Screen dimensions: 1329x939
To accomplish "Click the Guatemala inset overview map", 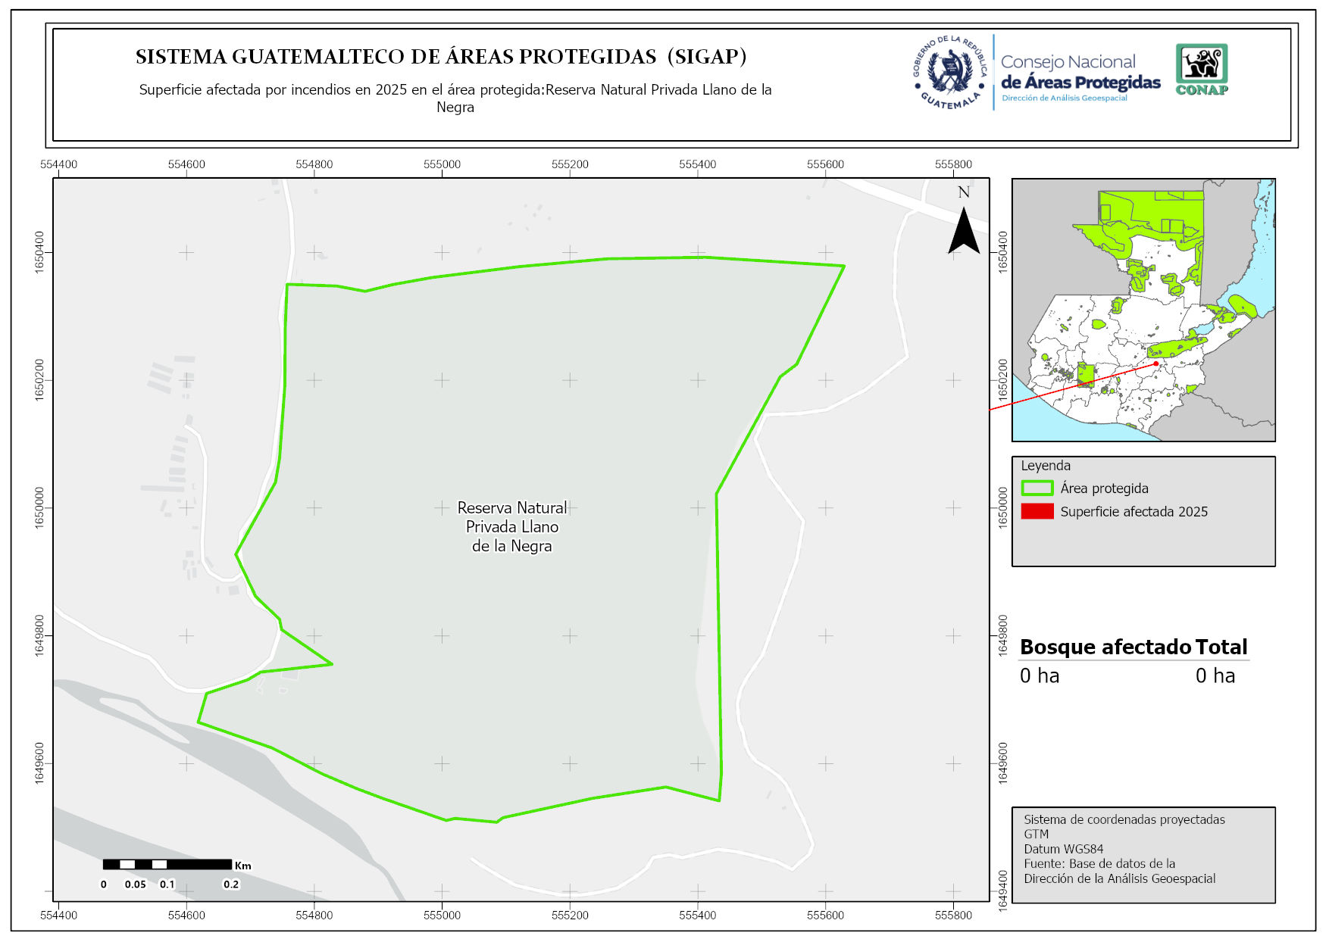I will 1143,310.
